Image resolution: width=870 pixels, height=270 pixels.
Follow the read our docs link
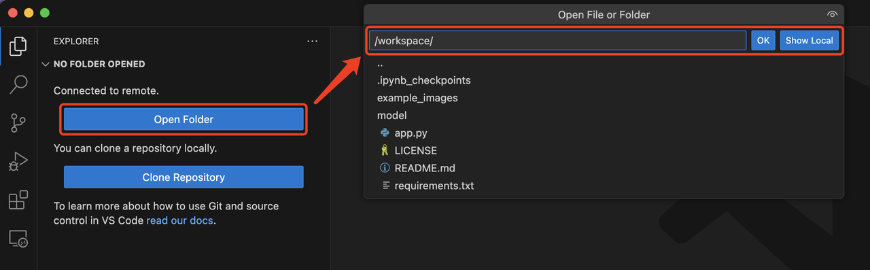click(179, 221)
